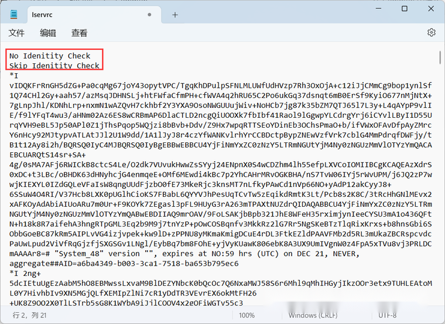Close the Notepad window
This screenshot has width=445, height=324.
(432, 9)
